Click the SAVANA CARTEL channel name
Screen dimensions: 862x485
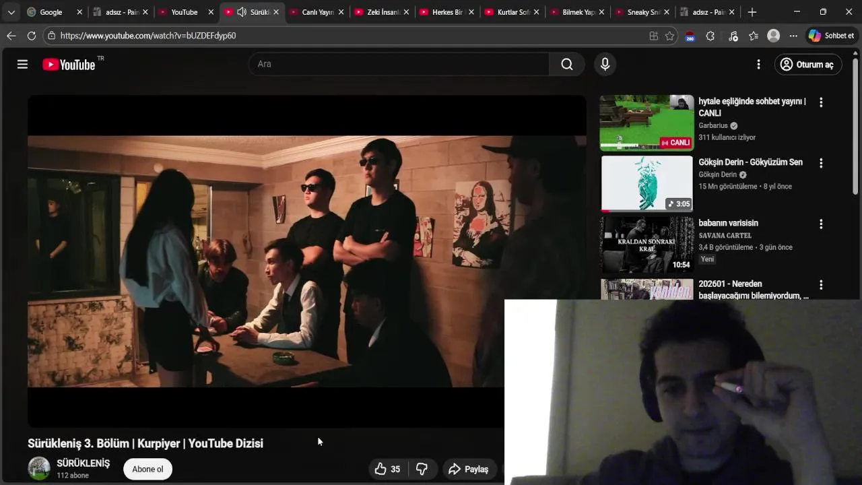(725, 235)
